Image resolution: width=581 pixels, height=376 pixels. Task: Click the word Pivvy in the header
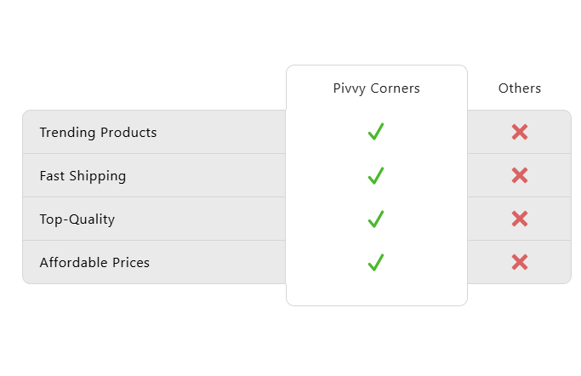(x=350, y=88)
